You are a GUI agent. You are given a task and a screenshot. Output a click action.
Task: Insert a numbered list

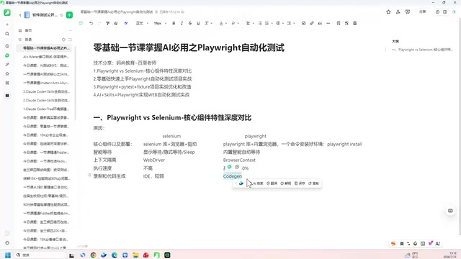point(267,23)
